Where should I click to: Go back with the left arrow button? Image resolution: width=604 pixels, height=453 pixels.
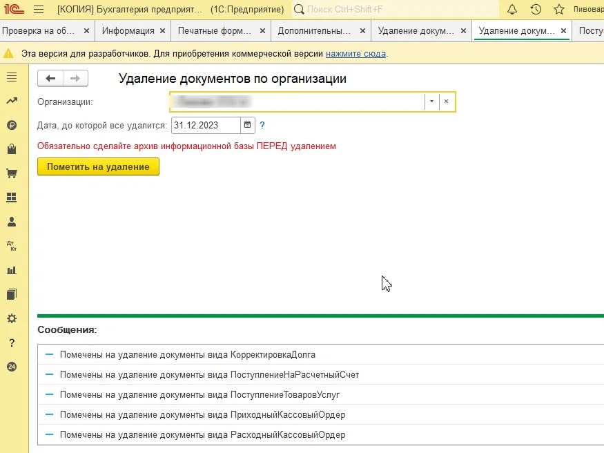50,79
